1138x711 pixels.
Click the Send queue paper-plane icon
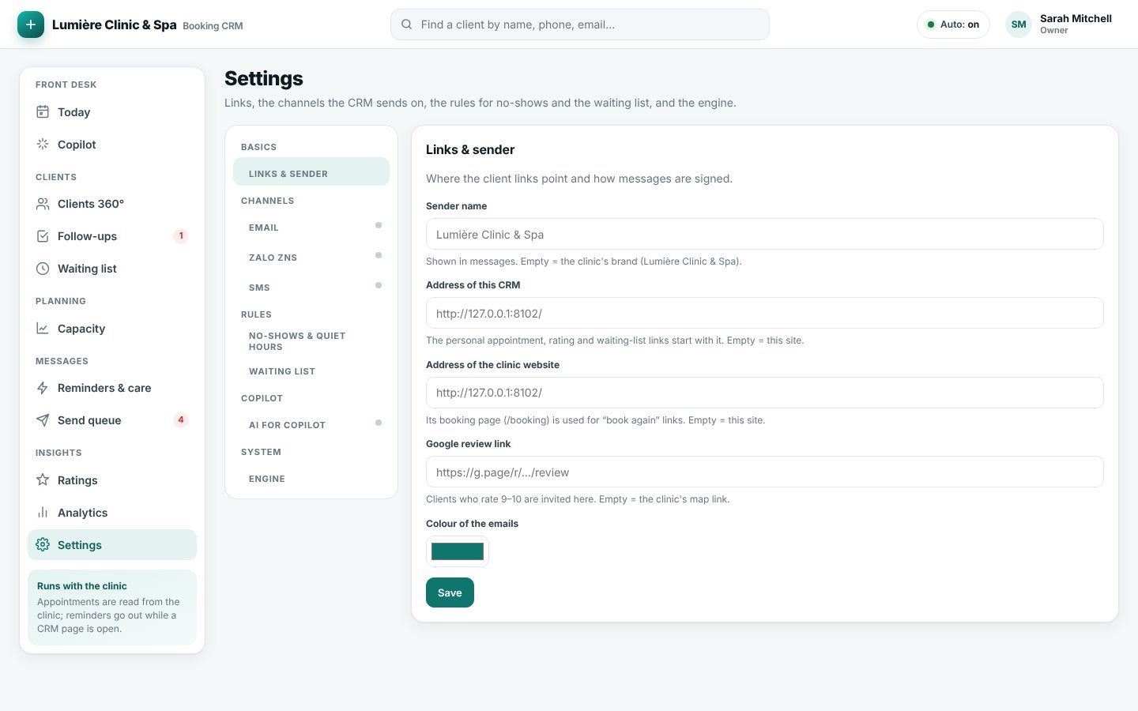(43, 420)
